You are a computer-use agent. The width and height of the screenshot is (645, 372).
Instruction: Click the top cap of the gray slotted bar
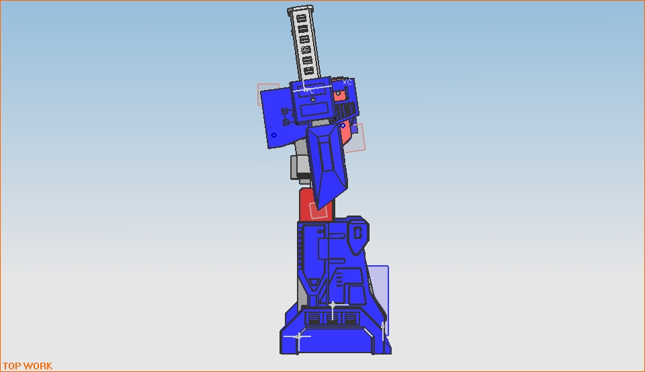point(300,9)
